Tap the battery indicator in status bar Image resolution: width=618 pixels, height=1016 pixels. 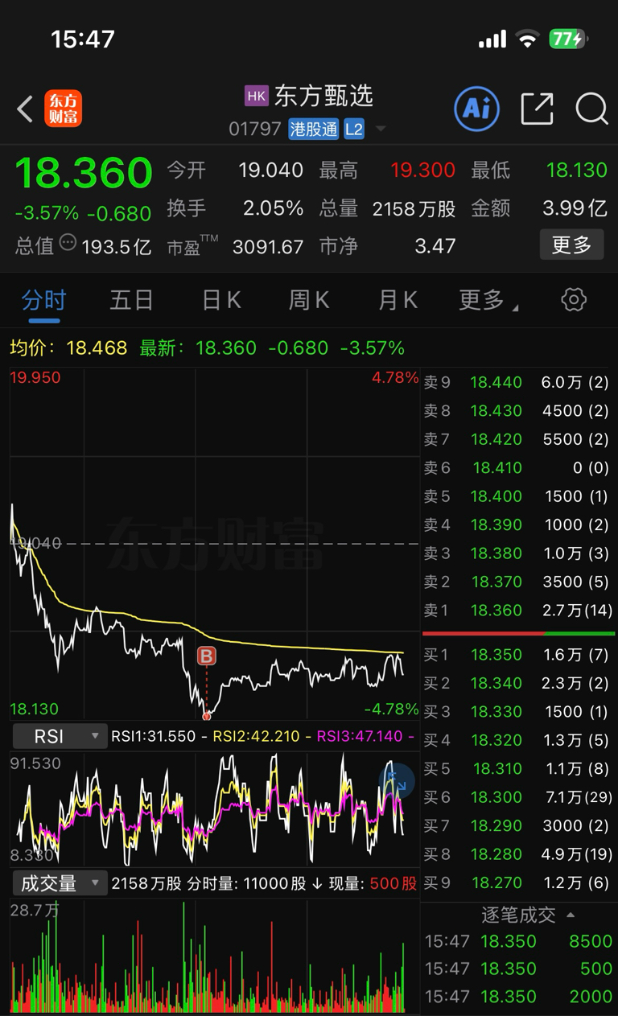pyautogui.click(x=569, y=39)
